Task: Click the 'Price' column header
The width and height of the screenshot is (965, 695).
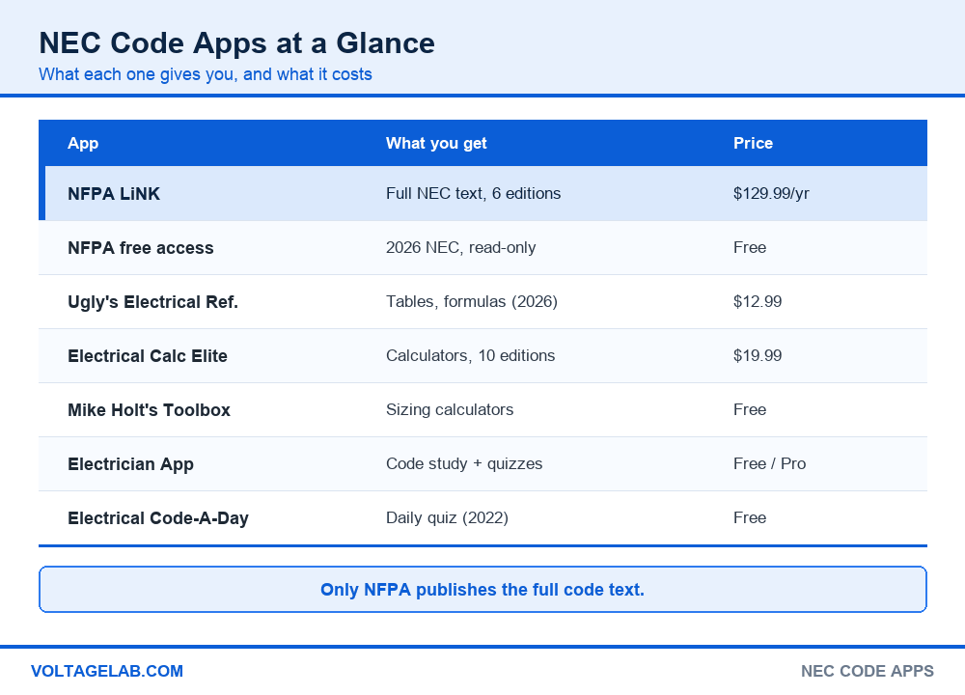Action: [x=753, y=144]
